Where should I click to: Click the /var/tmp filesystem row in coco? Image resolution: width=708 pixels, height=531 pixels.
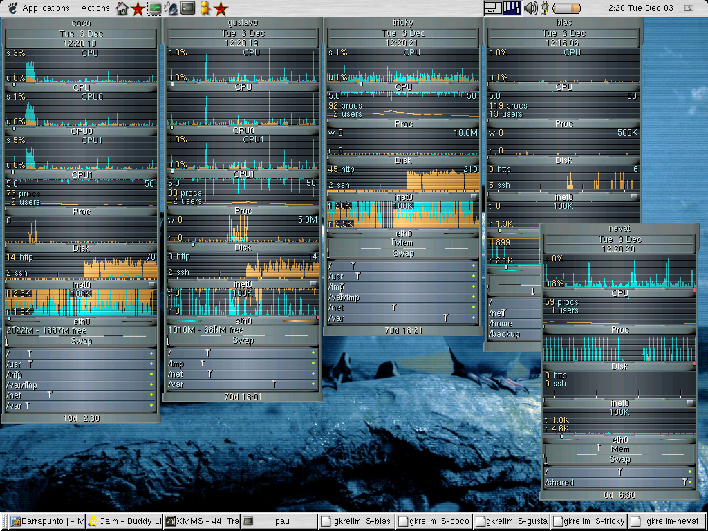(x=81, y=385)
